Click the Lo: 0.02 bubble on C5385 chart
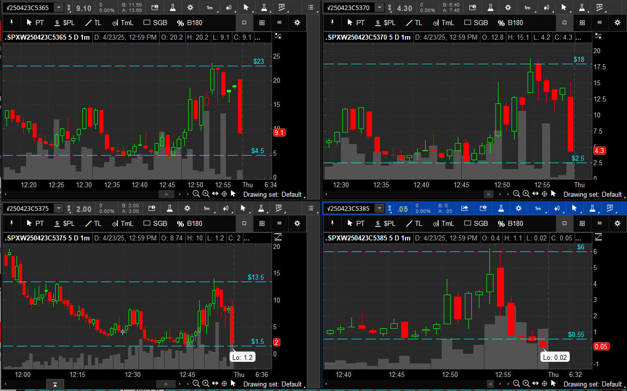 click(x=554, y=357)
